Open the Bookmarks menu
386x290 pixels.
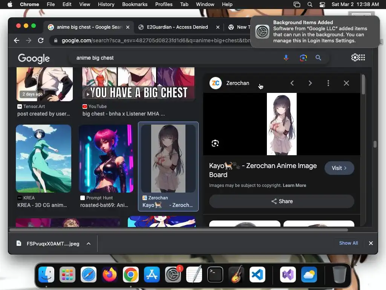(135, 5)
